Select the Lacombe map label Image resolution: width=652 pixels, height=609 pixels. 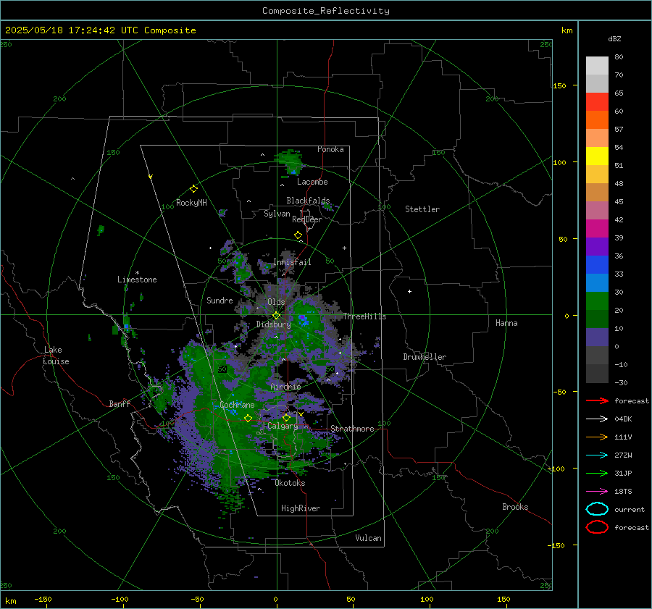[x=312, y=182]
